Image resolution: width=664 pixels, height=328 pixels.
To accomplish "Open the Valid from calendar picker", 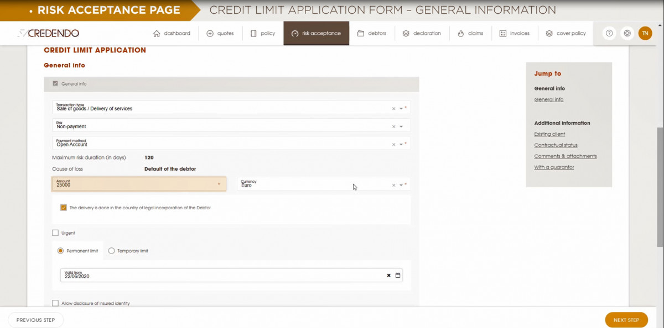I will click(398, 275).
